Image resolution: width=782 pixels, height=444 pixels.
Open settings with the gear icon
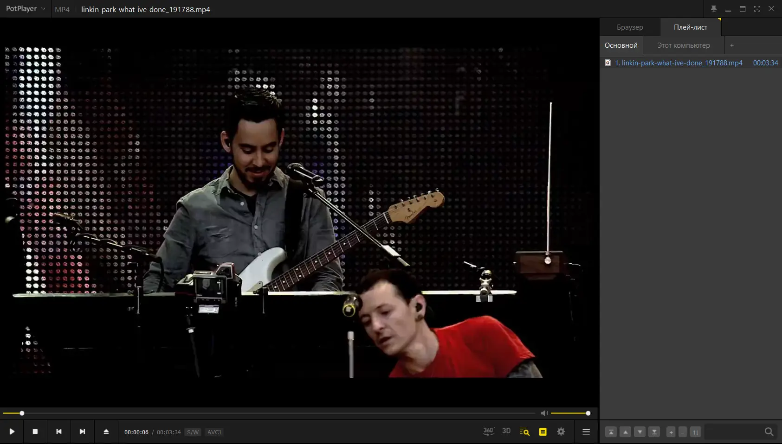point(561,431)
